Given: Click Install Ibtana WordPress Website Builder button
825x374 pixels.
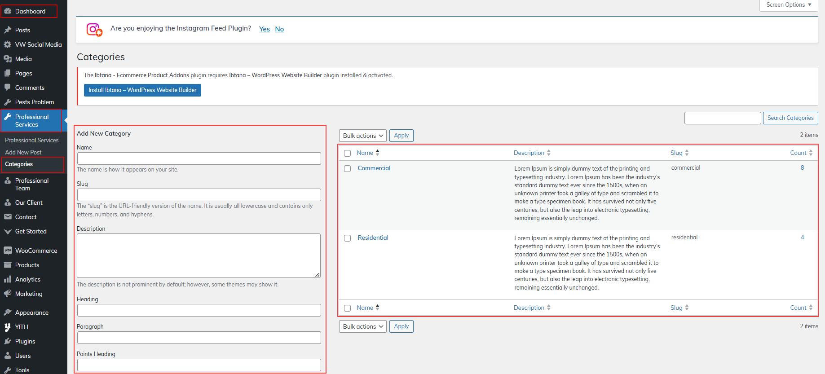Looking at the screenshot, I should pyautogui.click(x=142, y=90).
